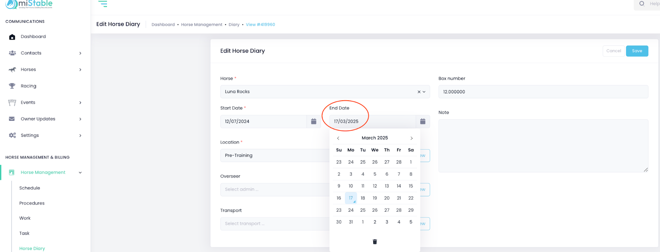
Task: Collapse the Horse Management section
Action: pyautogui.click(x=80, y=172)
